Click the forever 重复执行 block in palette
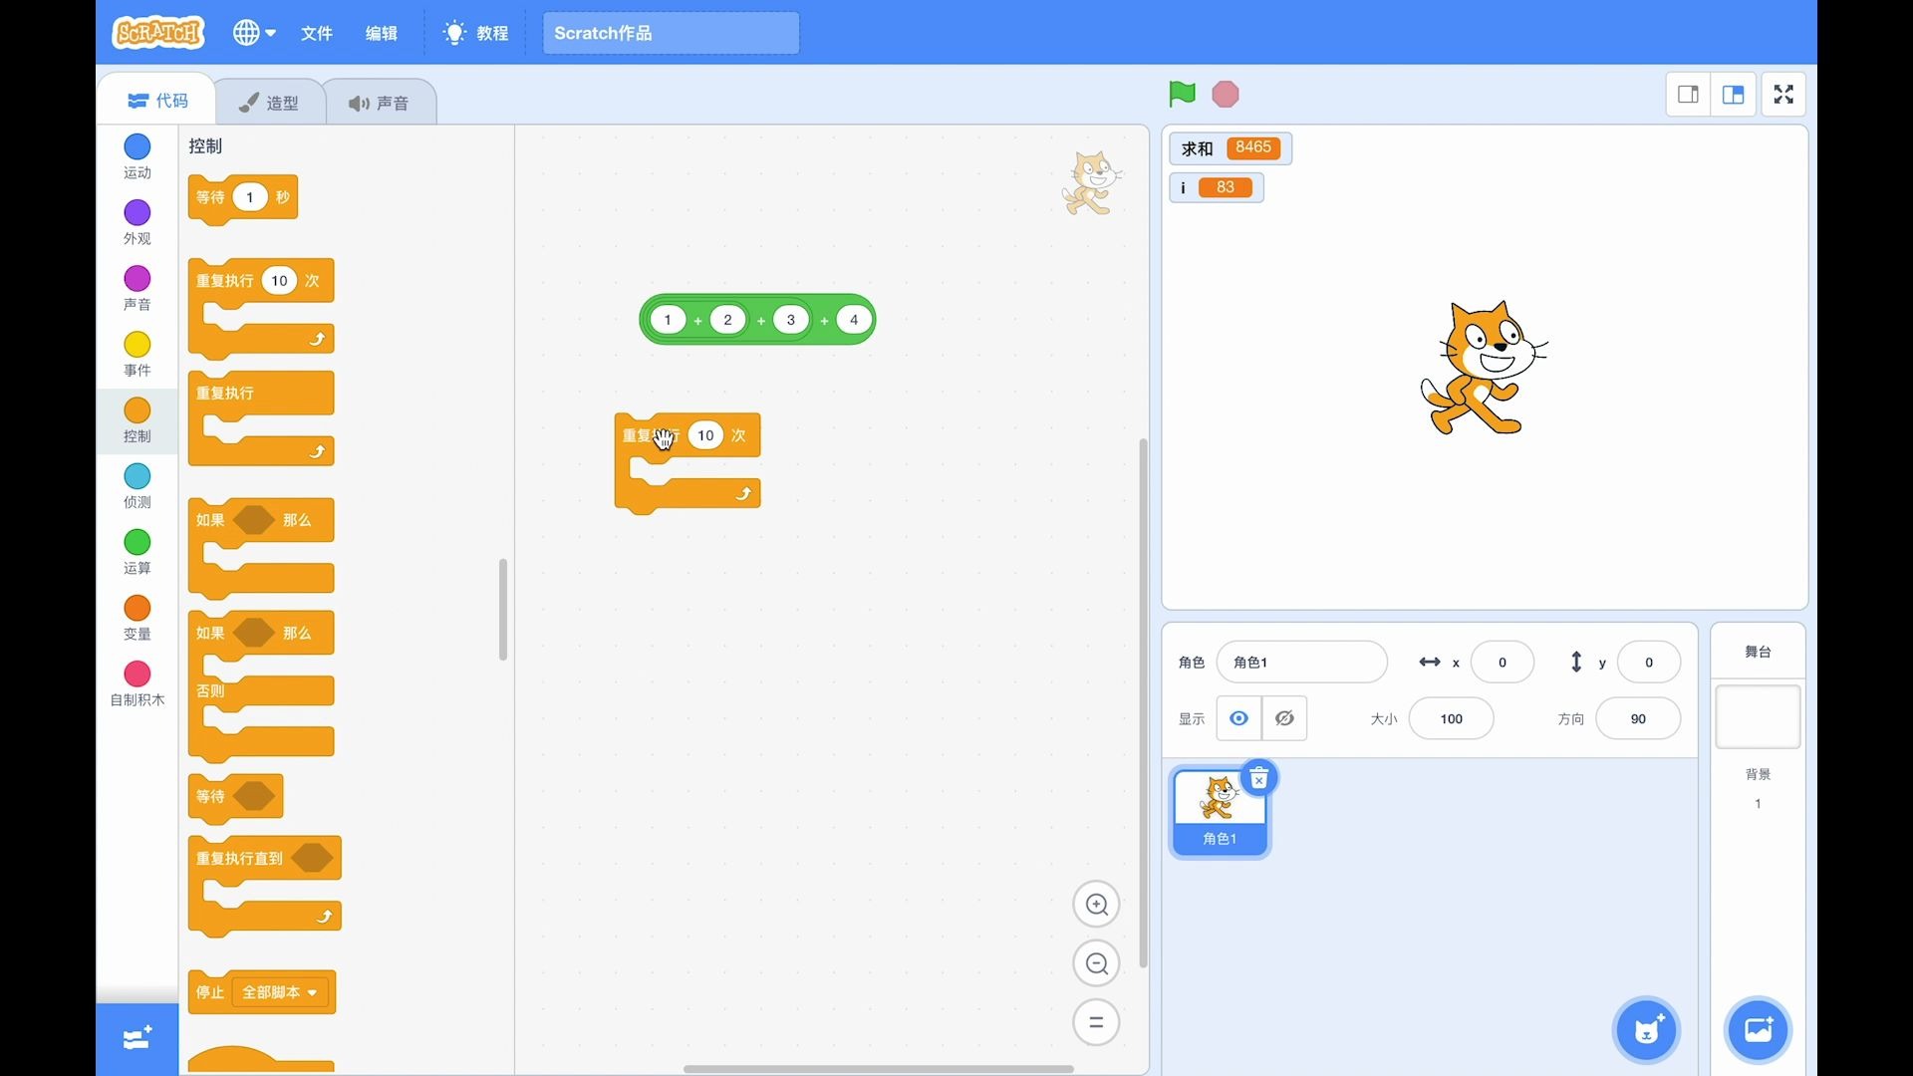The height and width of the screenshot is (1076, 1913). pos(261,418)
